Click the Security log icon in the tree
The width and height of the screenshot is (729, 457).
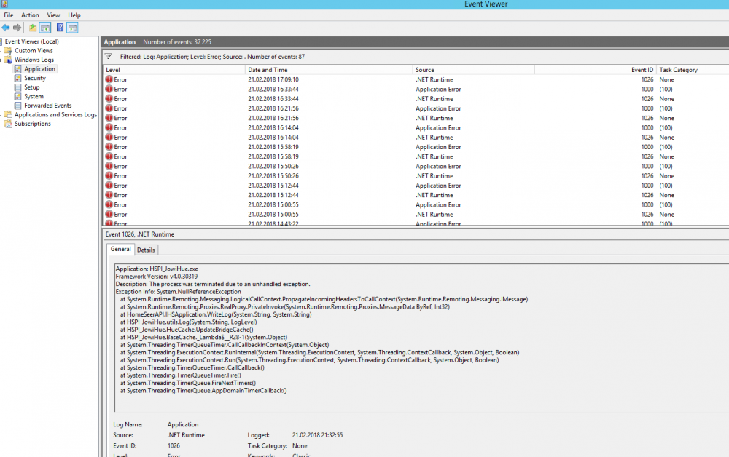[18, 78]
